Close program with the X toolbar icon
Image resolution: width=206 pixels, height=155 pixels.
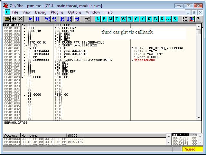(x=21, y=19)
